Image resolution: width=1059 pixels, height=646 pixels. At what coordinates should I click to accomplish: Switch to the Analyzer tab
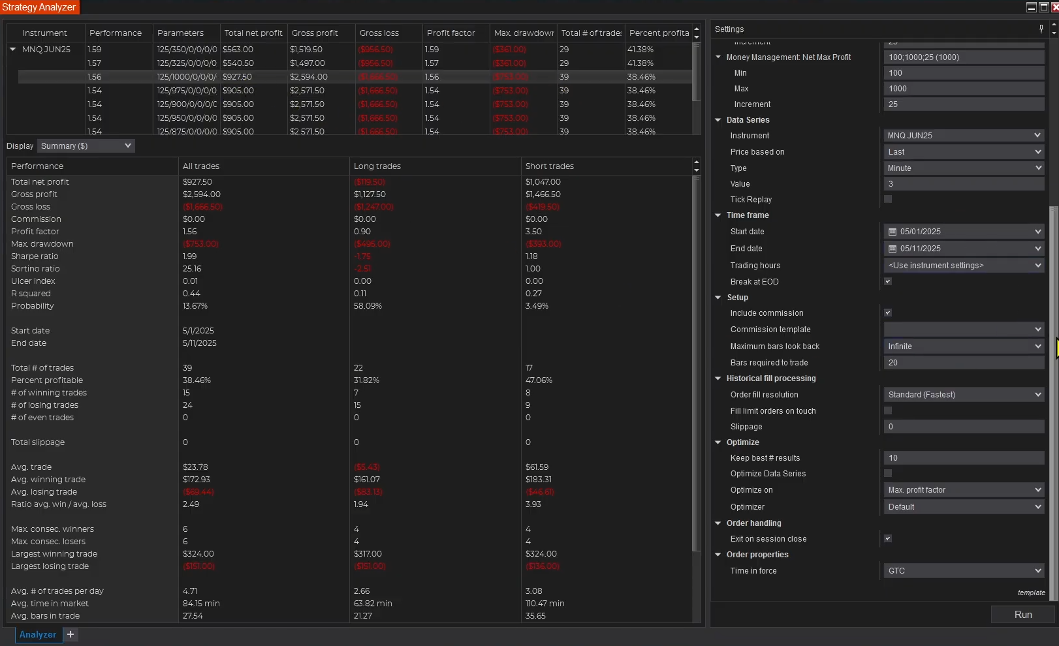tap(38, 634)
